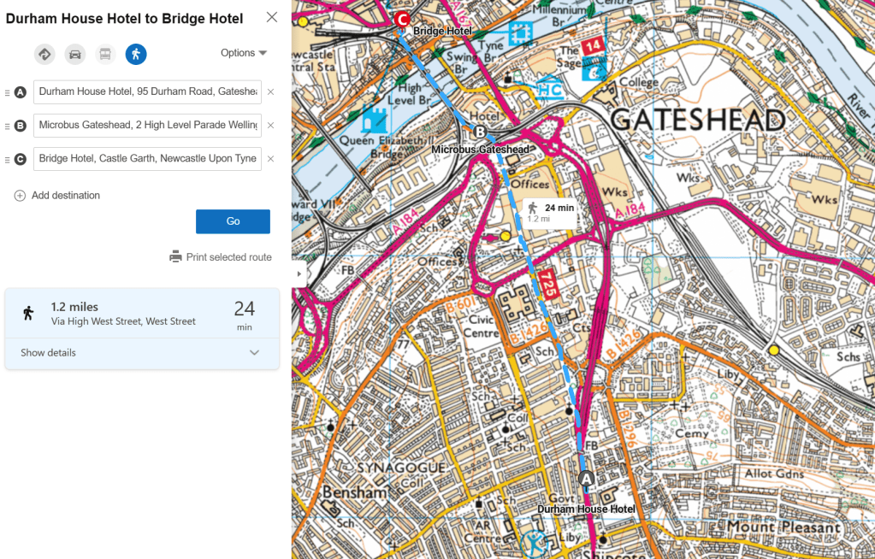This screenshot has height=559, width=875.
Task: Expand Show details for the route
Action: (x=141, y=352)
